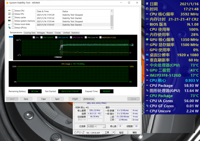Screen dimensions: 200x141
Task: Toggle the CPU Core #1 graph checkbox
Action: [42, 37]
